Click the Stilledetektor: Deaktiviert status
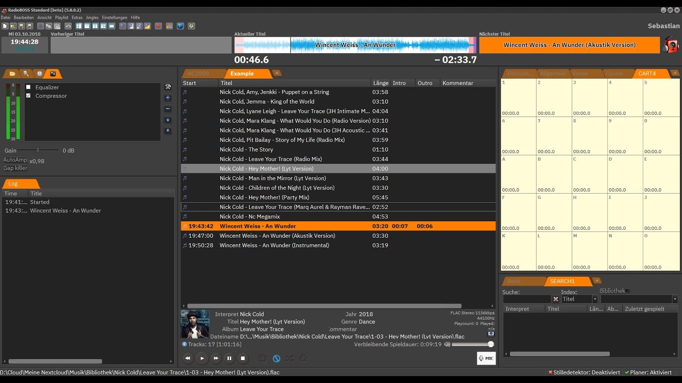The width and height of the screenshot is (682, 383). 584,372
